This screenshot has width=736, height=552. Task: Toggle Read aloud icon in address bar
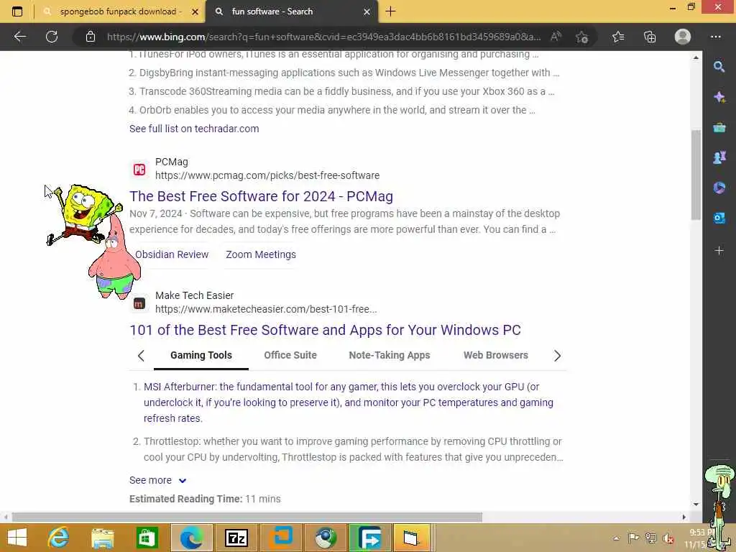click(556, 37)
